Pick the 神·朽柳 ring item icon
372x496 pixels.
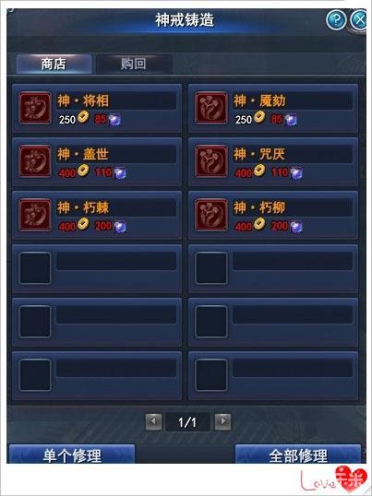click(x=210, y=215)
